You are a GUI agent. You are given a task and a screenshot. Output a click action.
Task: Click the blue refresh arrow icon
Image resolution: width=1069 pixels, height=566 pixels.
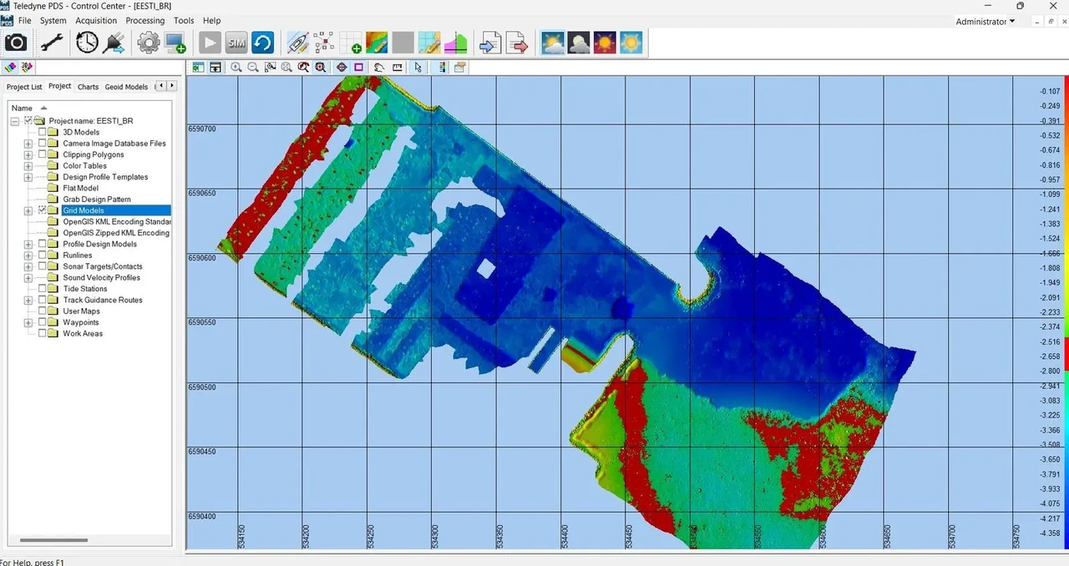click(262, 43)
